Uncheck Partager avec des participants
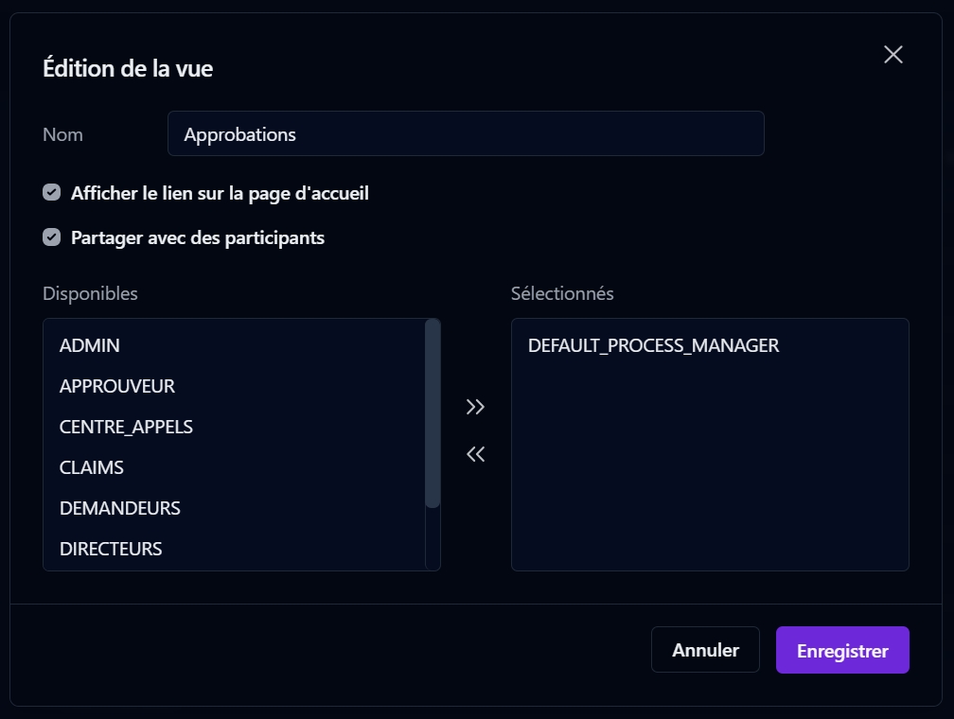This screenshot has height=719, width=954. point(52,237)
